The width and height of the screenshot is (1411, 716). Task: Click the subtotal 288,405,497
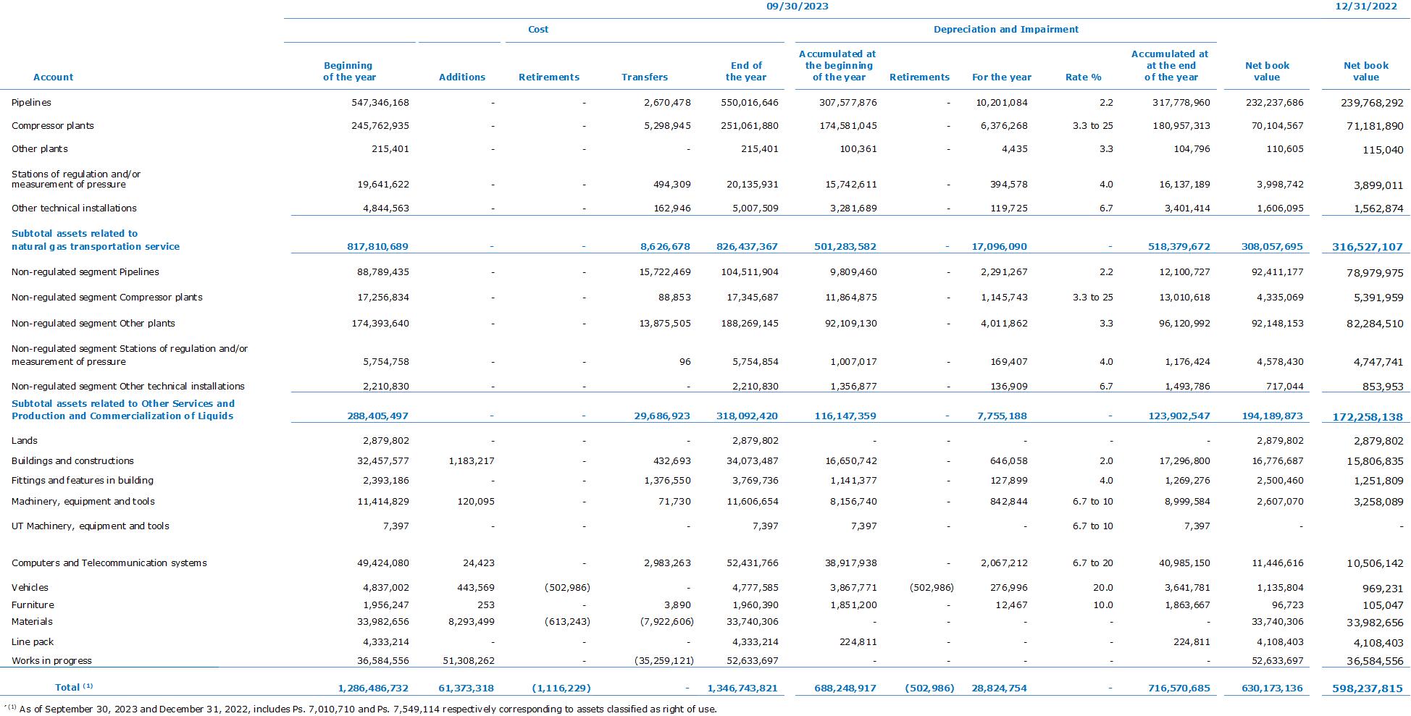tap(378, 416)
